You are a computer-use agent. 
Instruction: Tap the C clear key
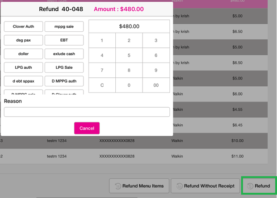(102, 85)
